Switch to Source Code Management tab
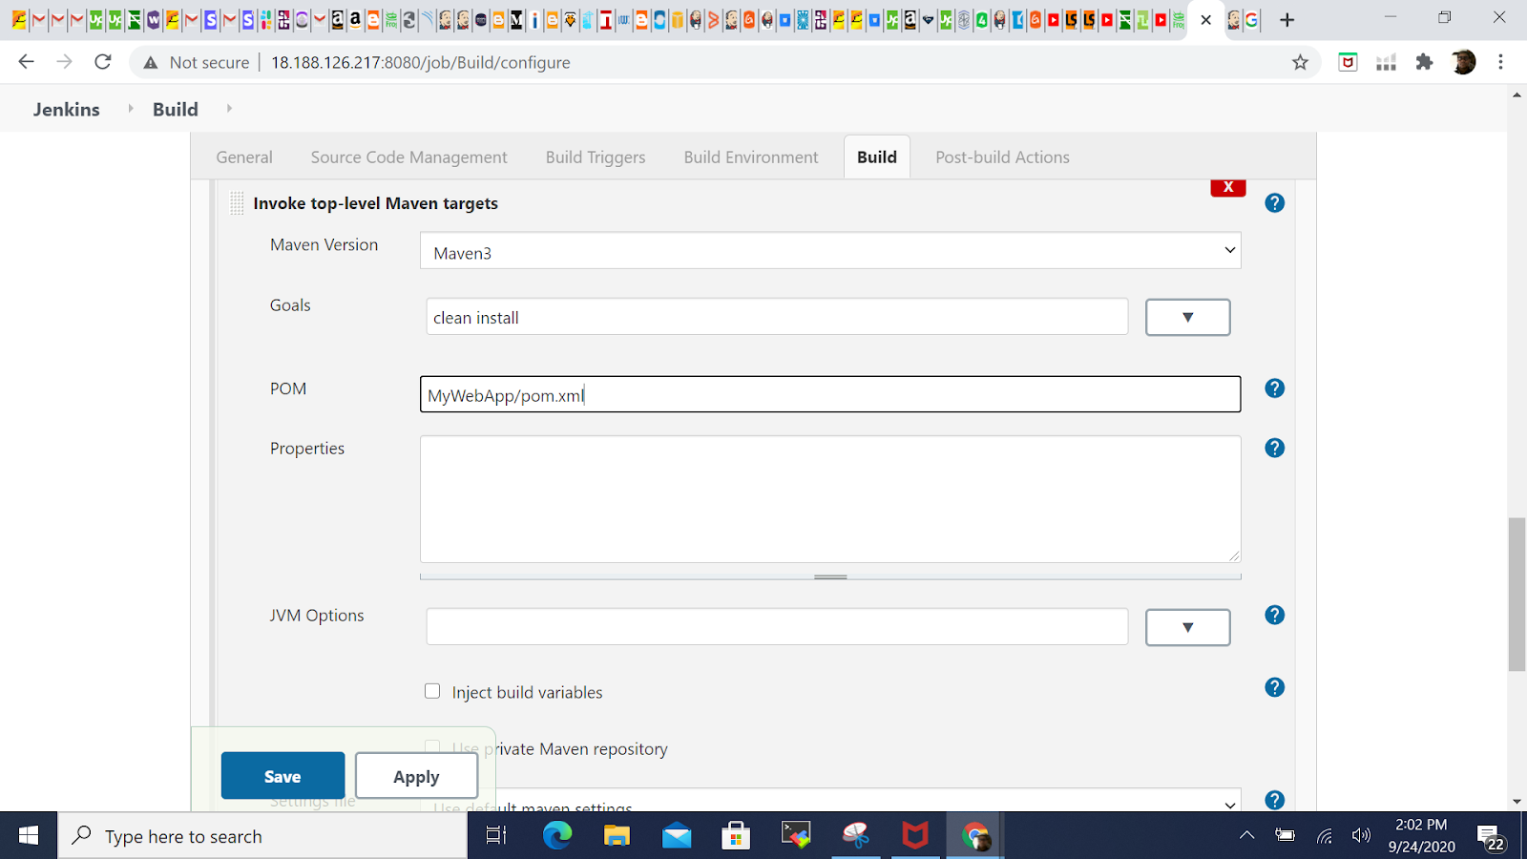 [408, 157]
